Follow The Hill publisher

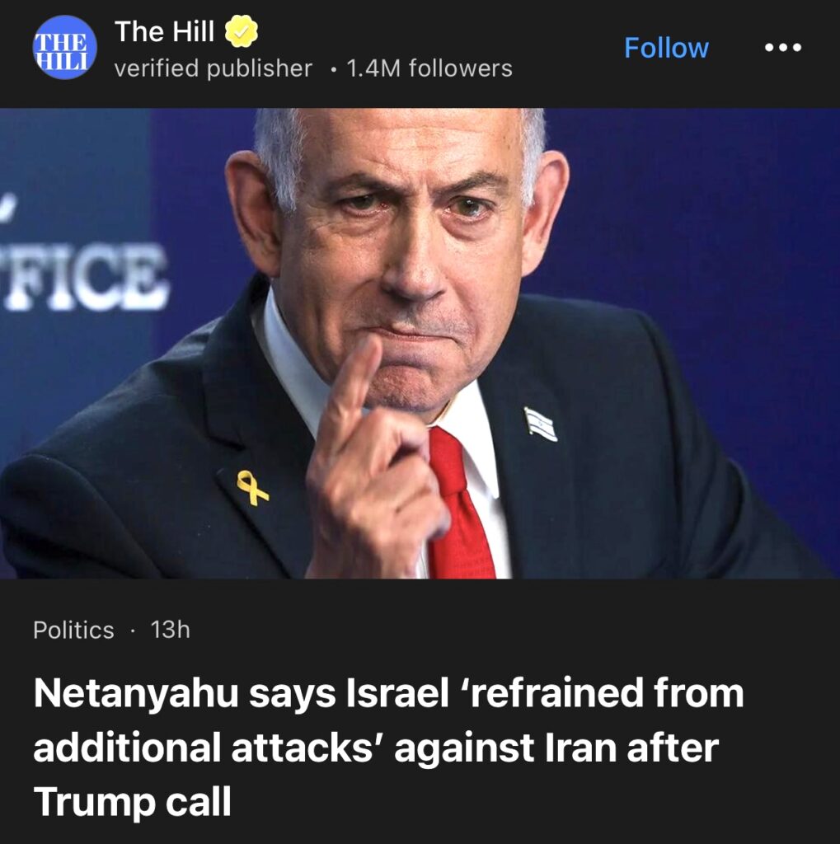click(666, 48)
